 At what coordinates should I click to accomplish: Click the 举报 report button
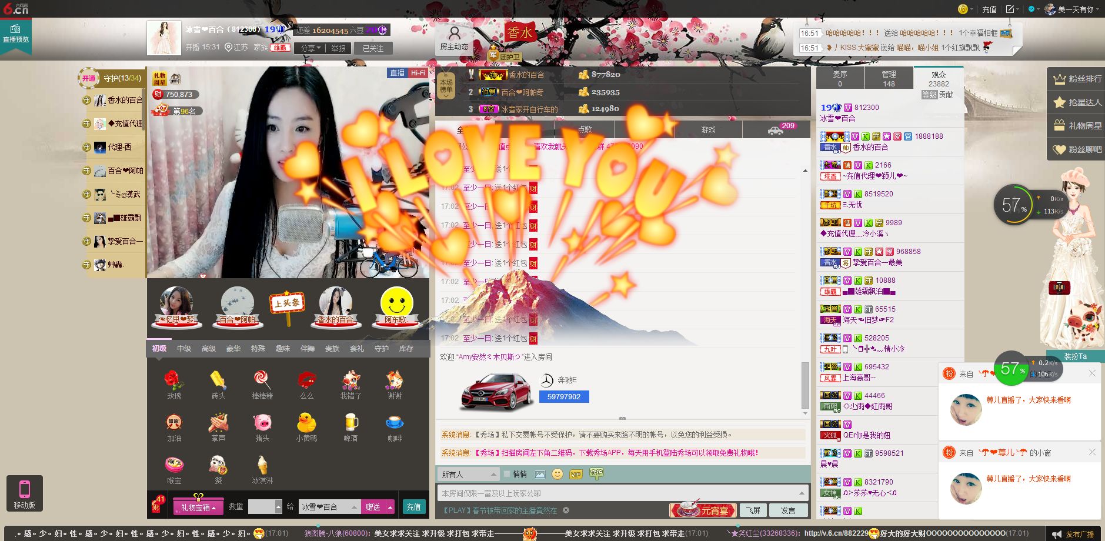pyautogui.click(x=338, y=48)
